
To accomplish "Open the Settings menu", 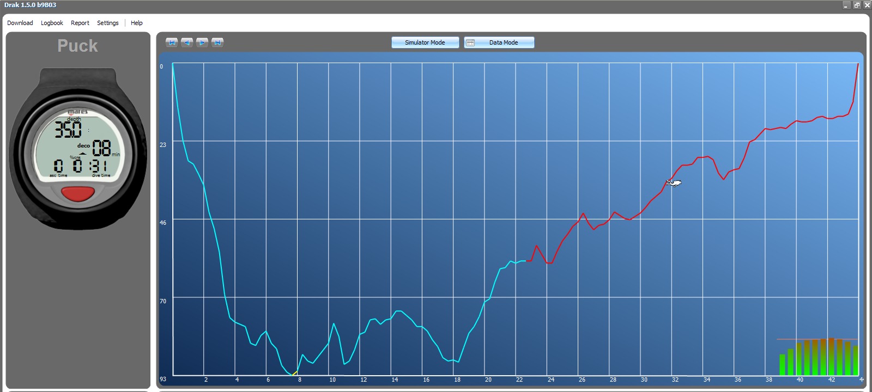I will point(108,23).
